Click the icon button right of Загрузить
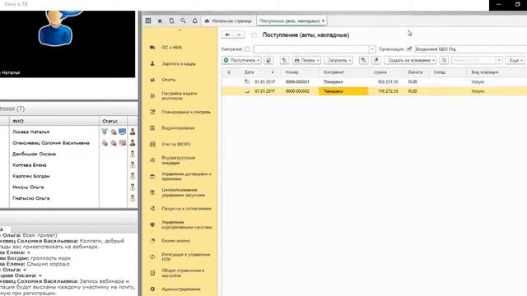The image size is (527, 296). 364,60
